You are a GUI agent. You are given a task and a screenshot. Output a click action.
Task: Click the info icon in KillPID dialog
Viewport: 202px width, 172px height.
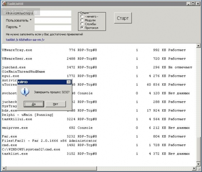25,92
